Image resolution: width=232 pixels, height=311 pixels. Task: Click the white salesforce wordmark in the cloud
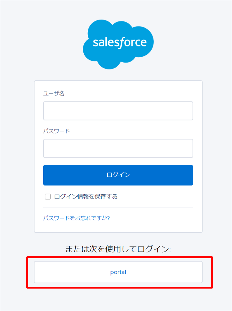[120, 42]
